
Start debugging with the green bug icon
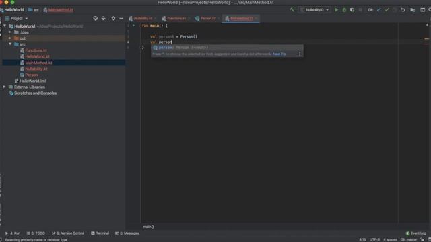[344, 10]
